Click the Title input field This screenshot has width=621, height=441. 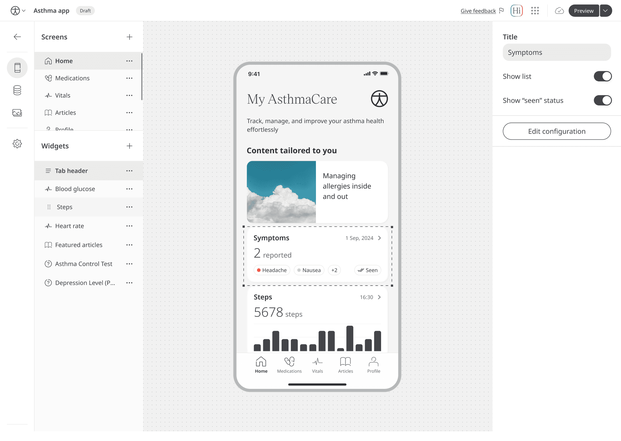(557, 52)
